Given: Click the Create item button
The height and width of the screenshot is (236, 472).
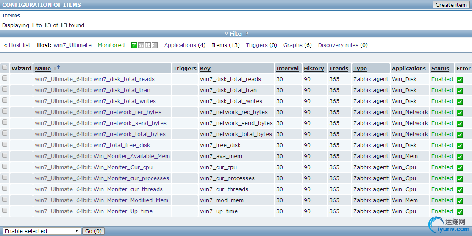Looking at the screenshot, I should click(451, 5).
